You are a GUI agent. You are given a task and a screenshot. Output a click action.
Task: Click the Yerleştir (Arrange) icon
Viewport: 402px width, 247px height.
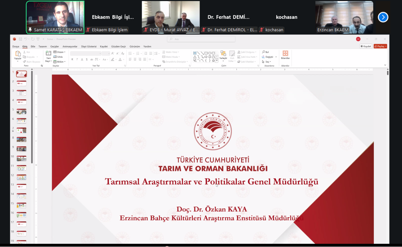[223, 54]
